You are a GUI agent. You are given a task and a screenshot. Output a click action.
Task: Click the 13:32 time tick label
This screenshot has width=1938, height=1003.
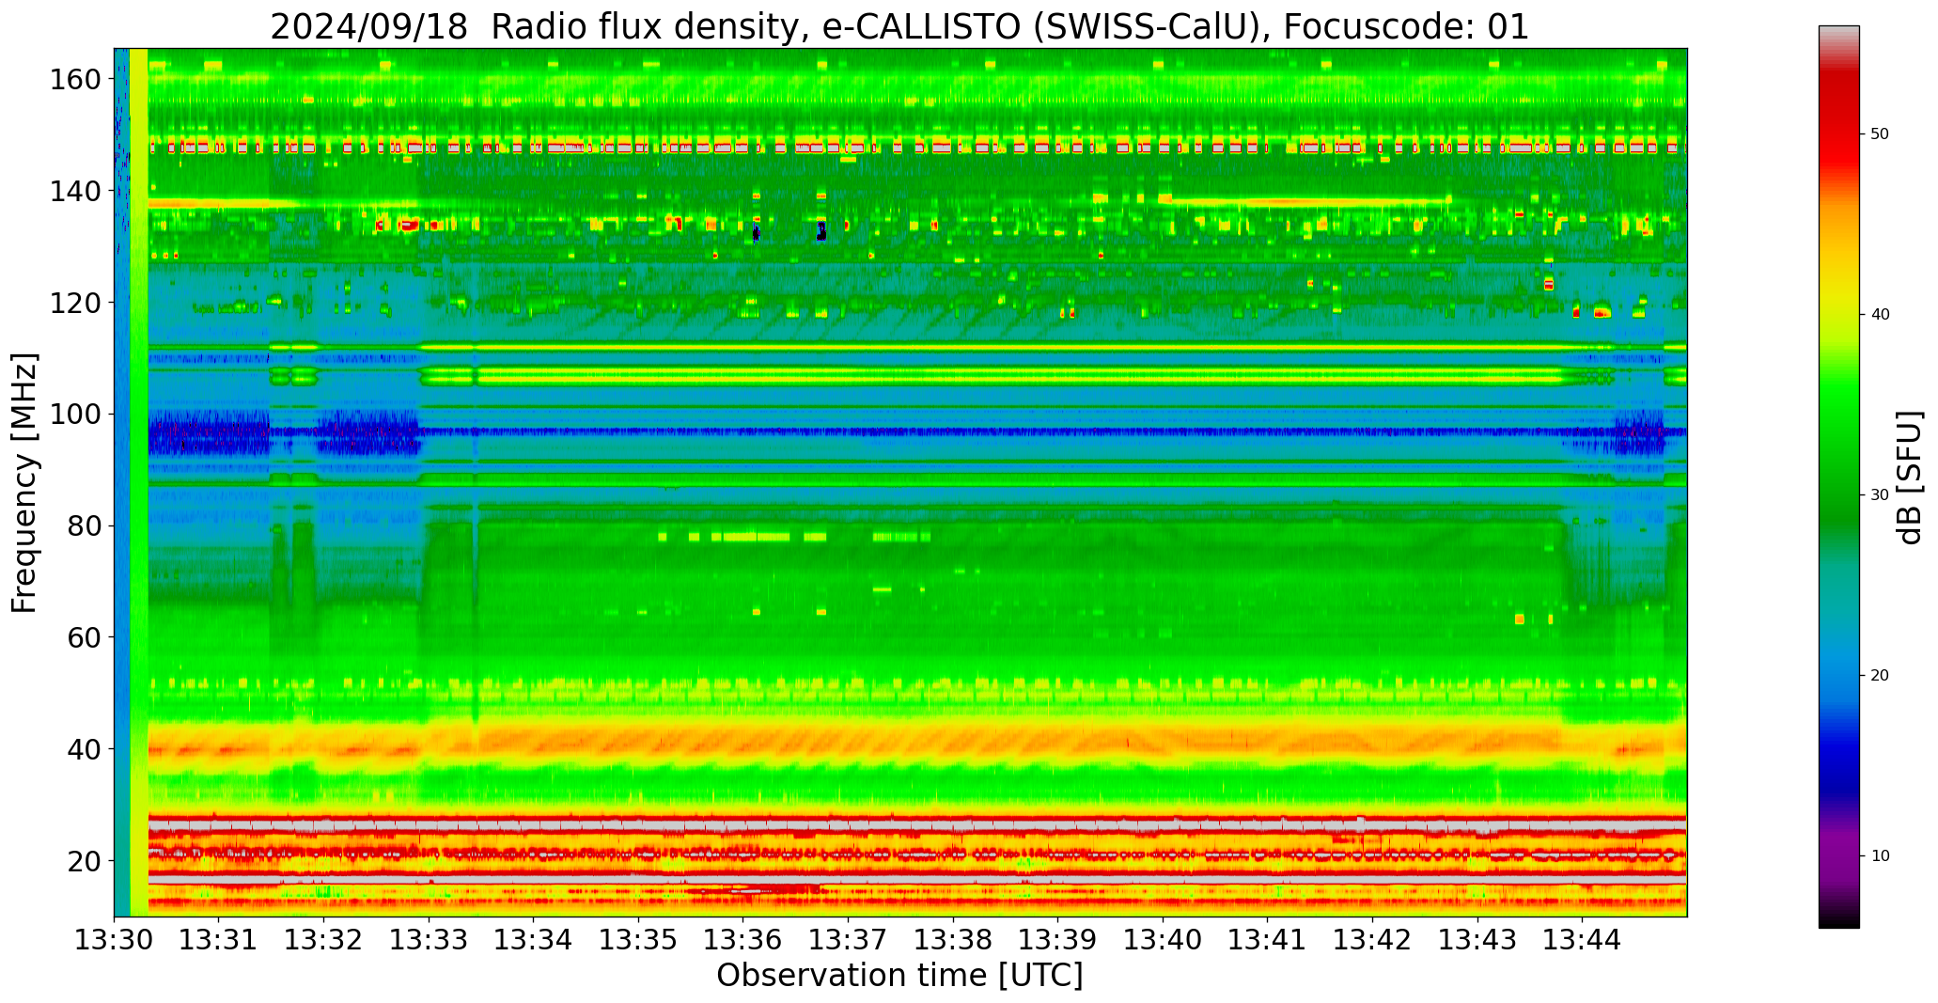(324, 940)
